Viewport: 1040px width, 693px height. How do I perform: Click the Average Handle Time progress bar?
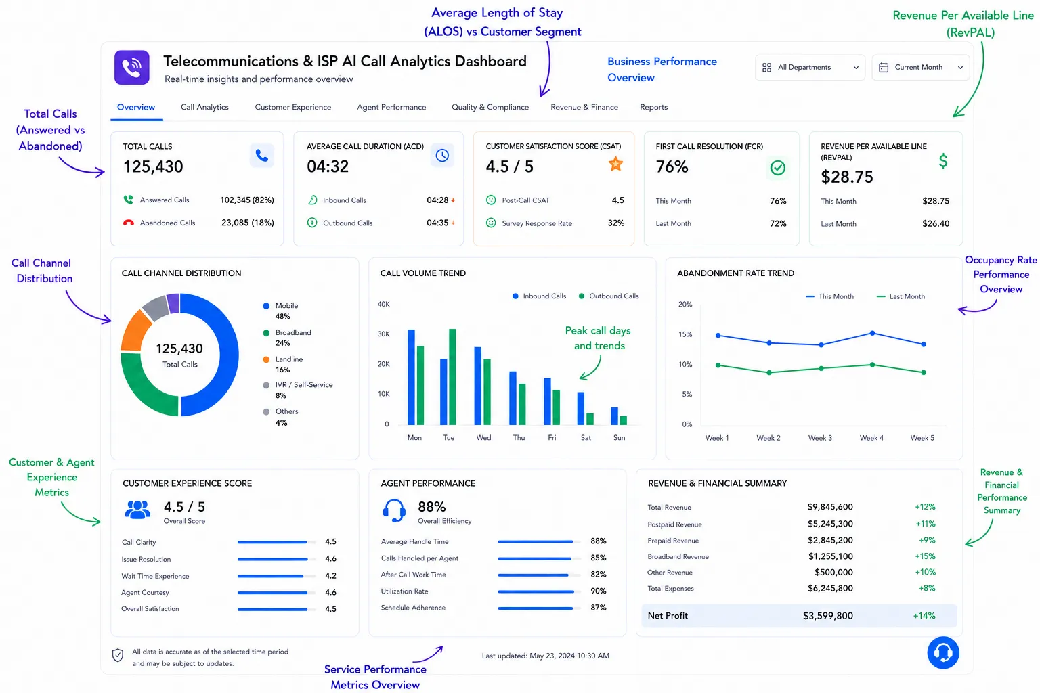[539, 541]
